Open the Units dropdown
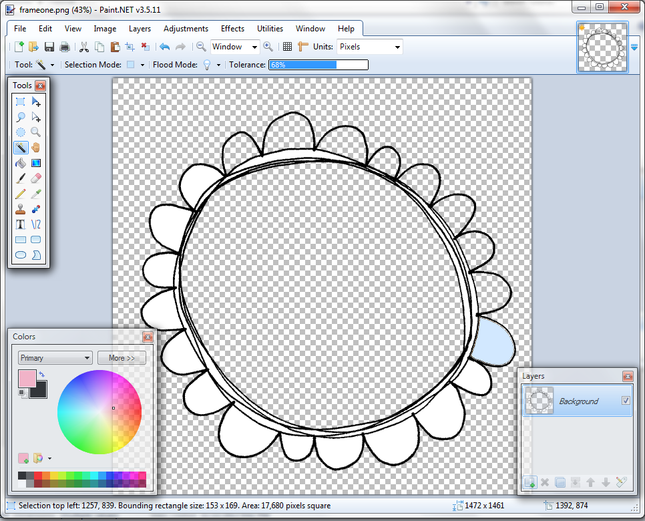This screenshot has width=645, height=521. (x=369, y=47)
